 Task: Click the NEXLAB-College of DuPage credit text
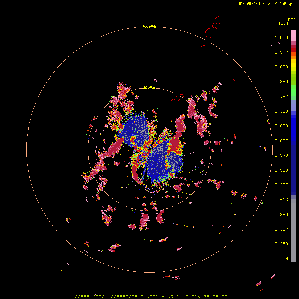coord(265,4)
